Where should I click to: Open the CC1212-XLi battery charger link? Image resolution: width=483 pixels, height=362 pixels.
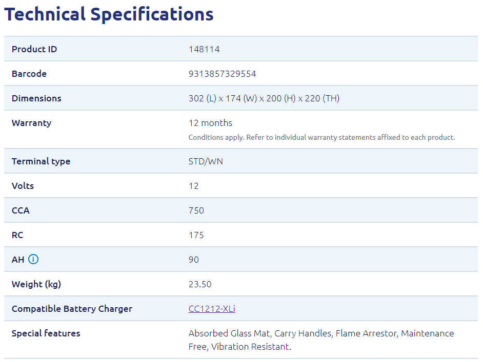coord(212,309)
